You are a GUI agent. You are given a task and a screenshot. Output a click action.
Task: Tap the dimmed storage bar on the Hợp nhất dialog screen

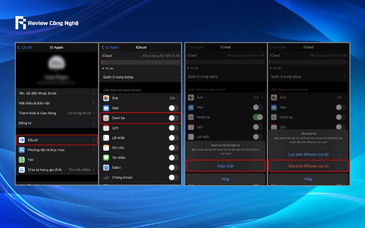(x=225, y=62)
